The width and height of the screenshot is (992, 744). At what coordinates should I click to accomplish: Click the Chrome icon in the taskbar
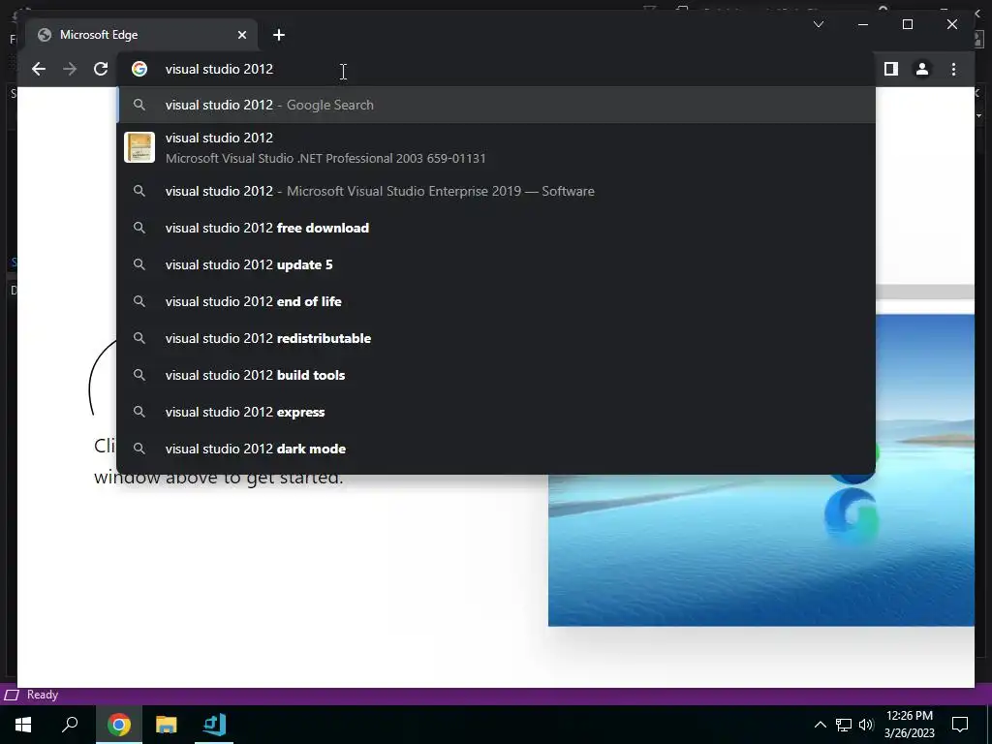coord(119,725)
